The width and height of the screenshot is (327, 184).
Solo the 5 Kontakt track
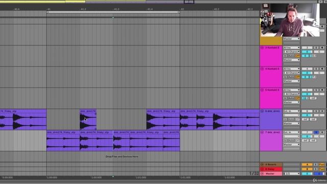pyautogui.click(x=316, y=90)
